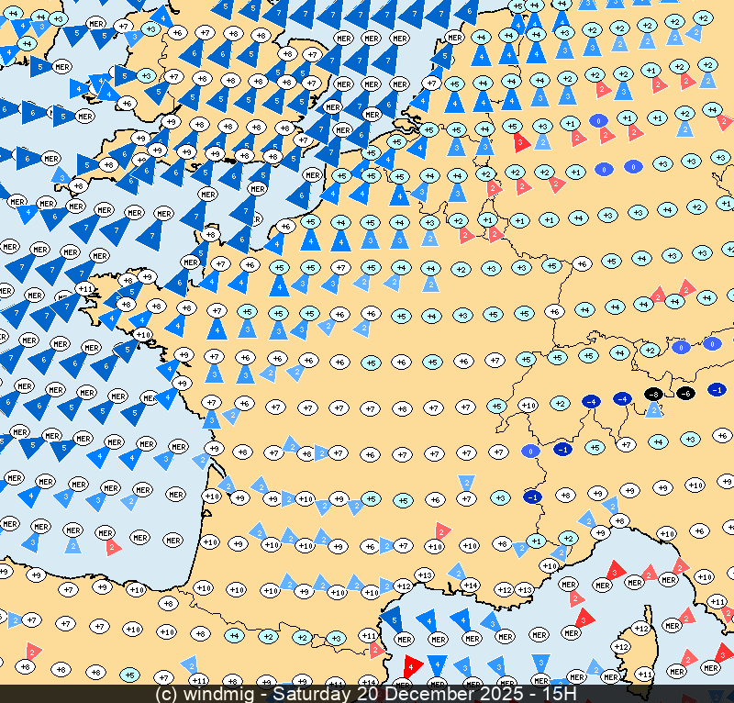The height and width of the screenshot is (703, 734).
Task: Select the +14 marker beside the +12 and +13 markers
Action: (x=470, y=585)
